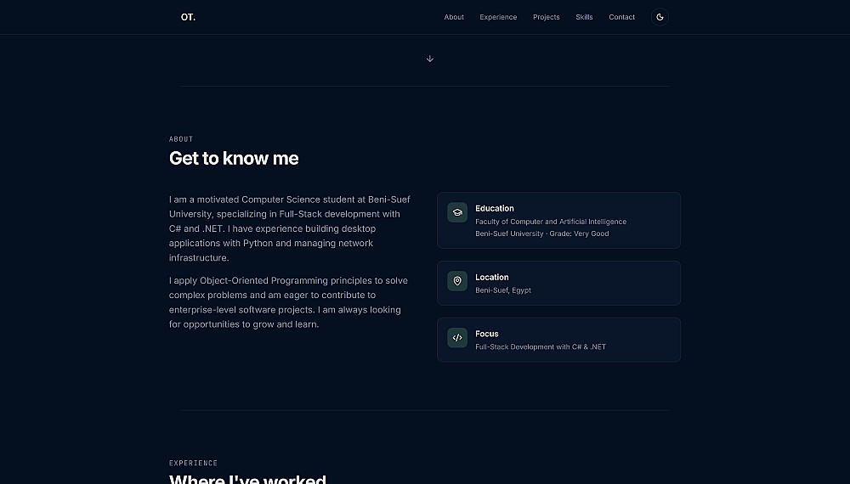850x484 pixels.
Task: Click the scroll-down arrow icon
Action: click(x=430, y=59)
